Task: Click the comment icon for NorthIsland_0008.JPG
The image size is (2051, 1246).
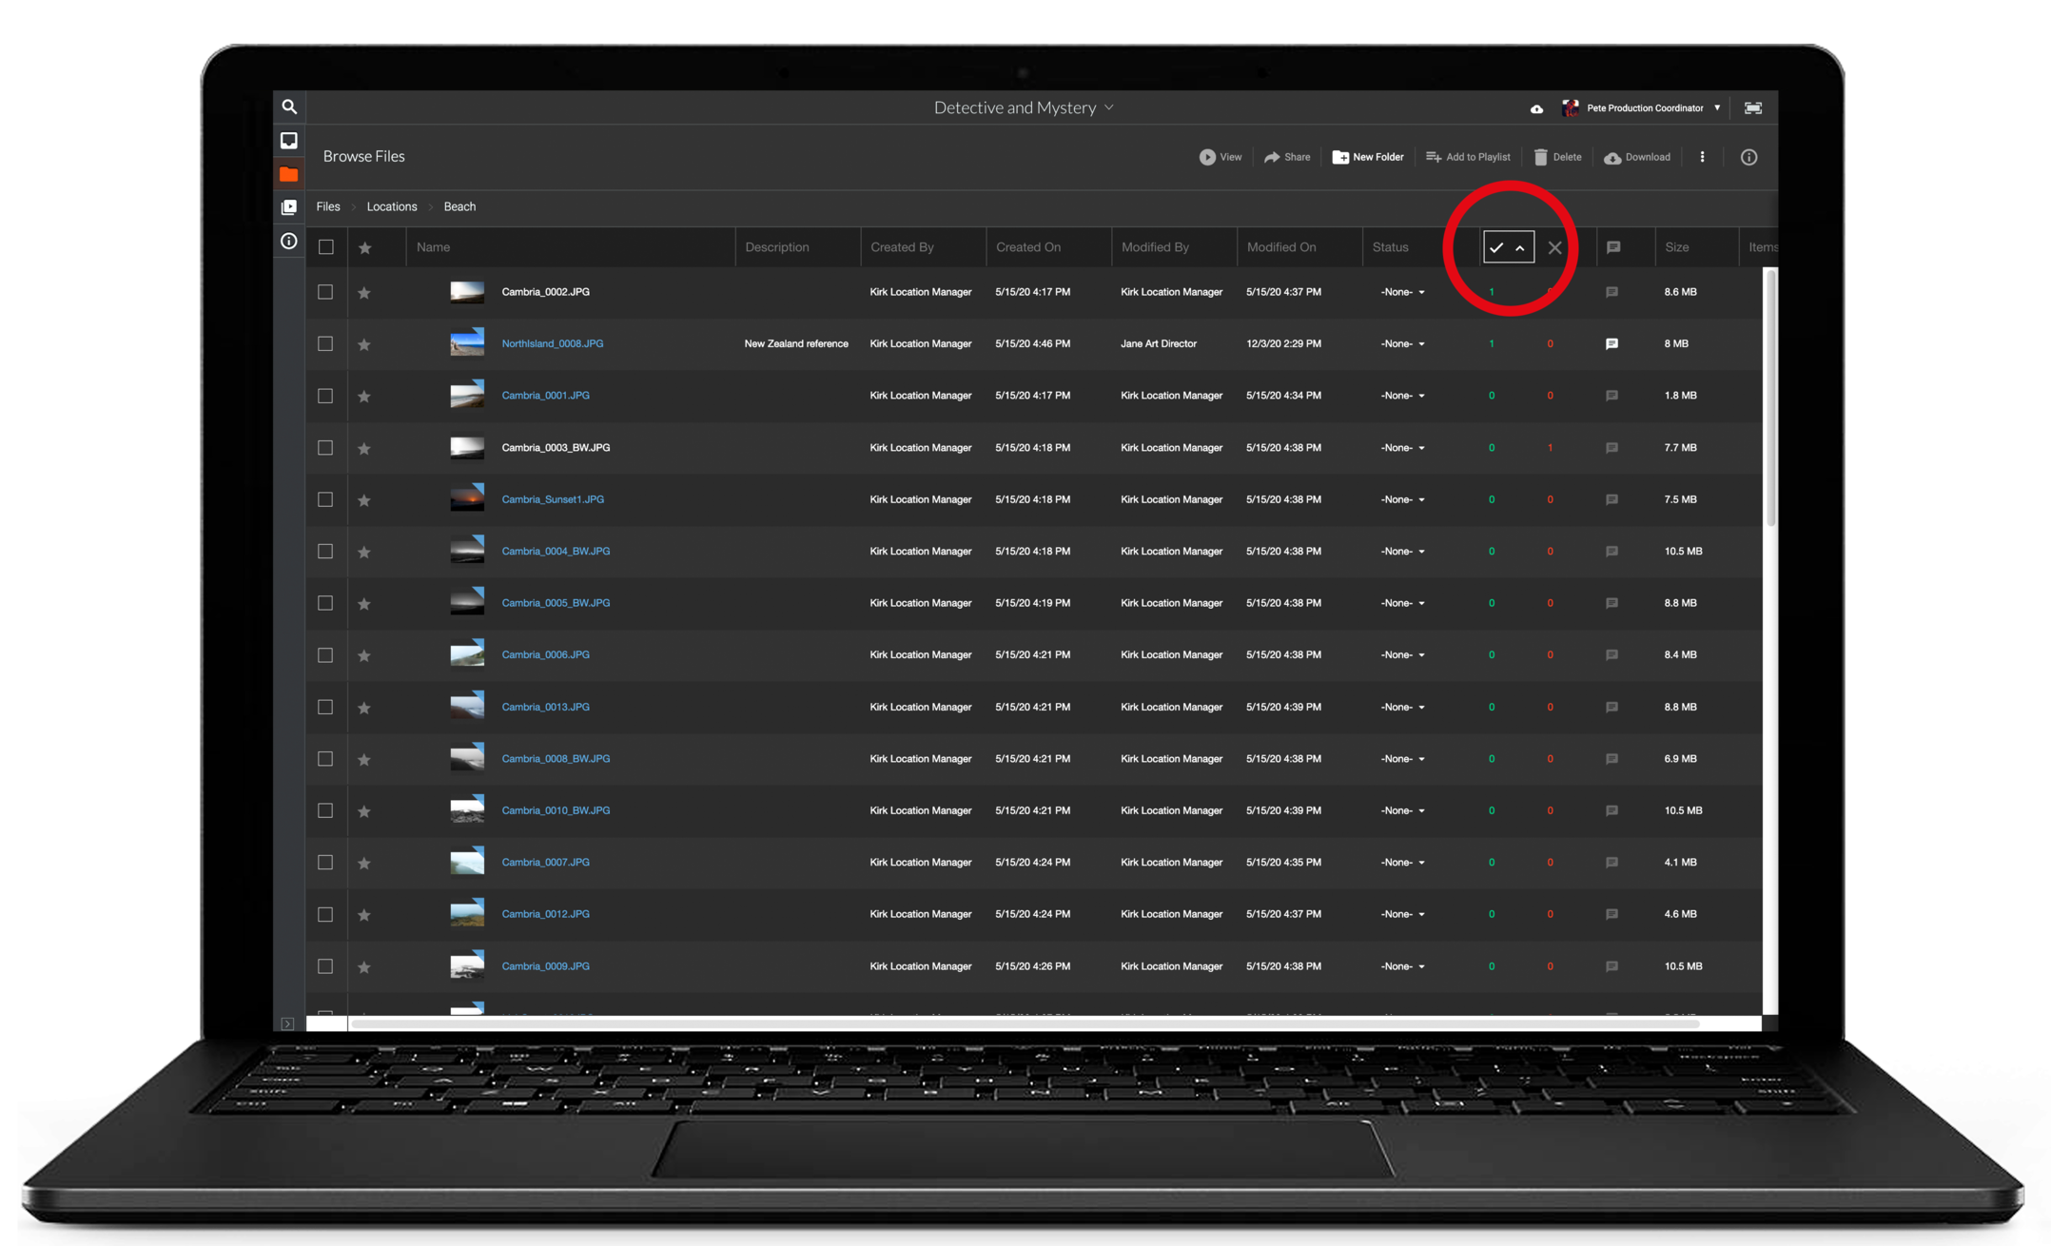Action: tap(1611, 344)
